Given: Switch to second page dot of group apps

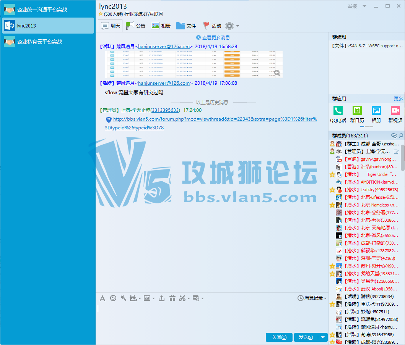Looking at the screenshot, I should pyautogui.click(x=366, y=126).
